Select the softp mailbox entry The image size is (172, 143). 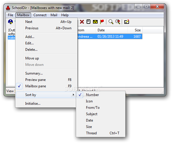pyautogui.click(x=12, y=34)
